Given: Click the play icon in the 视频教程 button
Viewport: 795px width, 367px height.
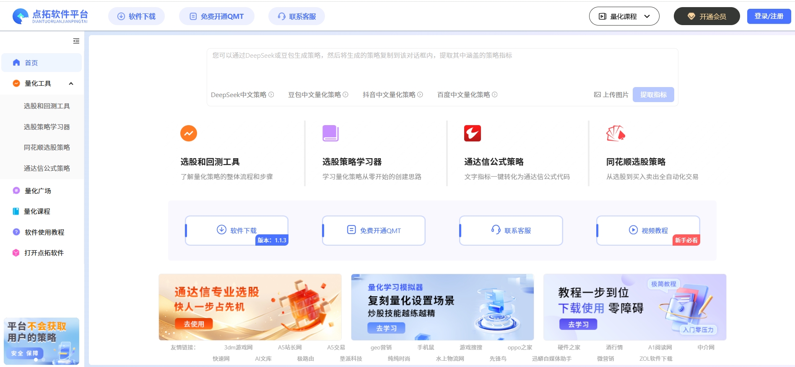Looking at the screenshot, I should coord(633,230).
